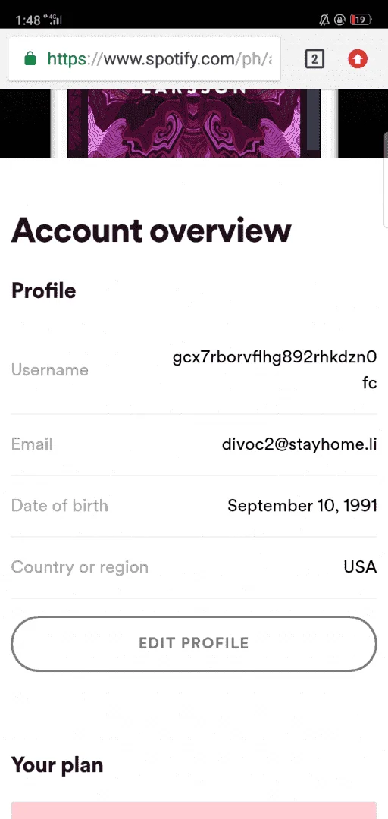Select the username value text
Image resolution: width=388 pixels, height=819 pixels.
(x=274, y=370)
